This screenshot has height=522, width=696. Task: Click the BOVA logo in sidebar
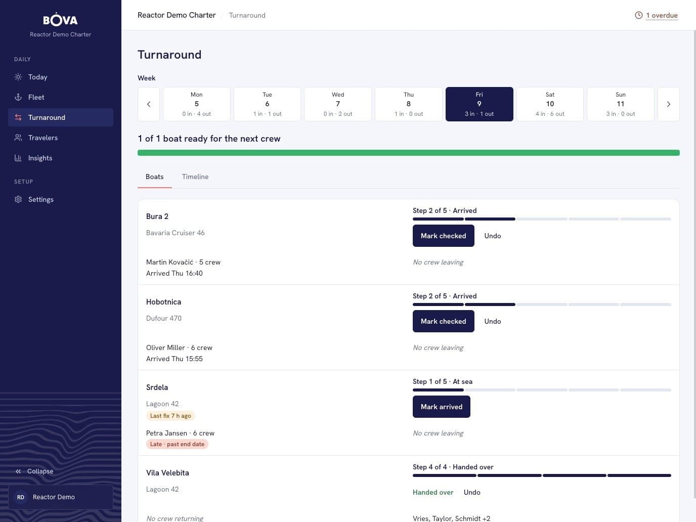click(60, 20)
